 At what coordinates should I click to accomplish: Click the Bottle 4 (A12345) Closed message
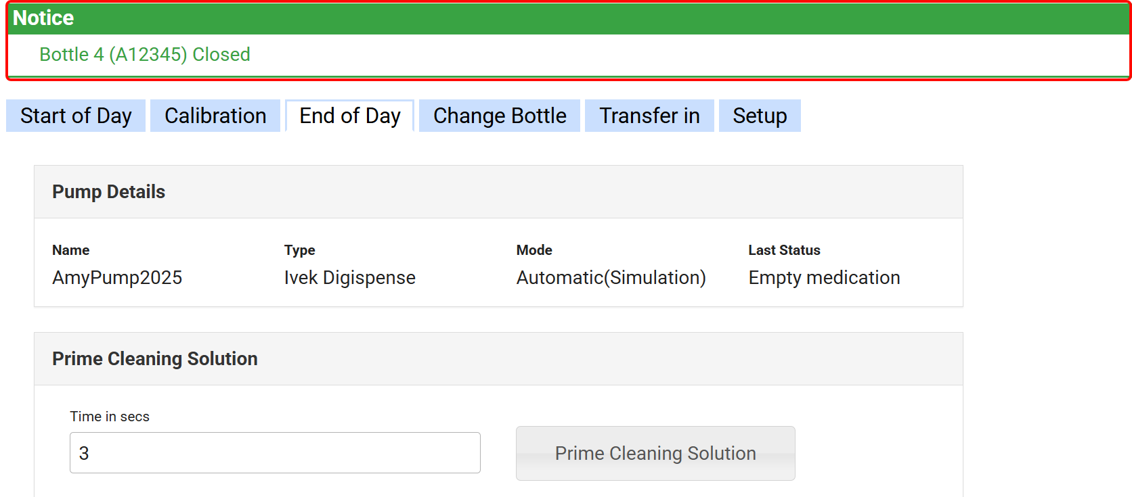pyautogui.click(x=145, y=54)
